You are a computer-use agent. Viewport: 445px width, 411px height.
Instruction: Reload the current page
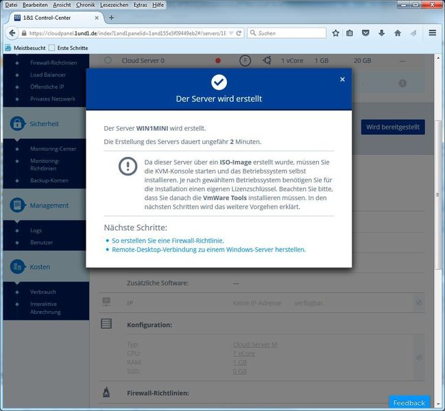pos(239,33)
